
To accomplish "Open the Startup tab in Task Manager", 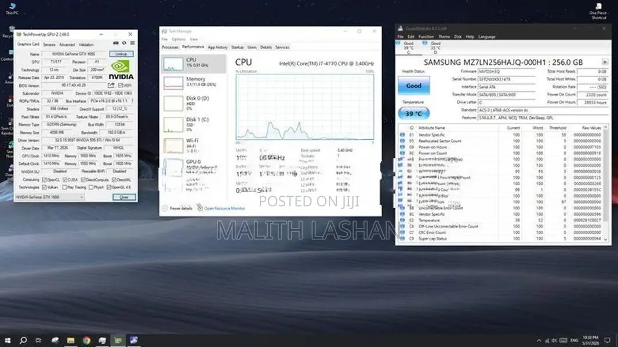I will pos(237,47).
